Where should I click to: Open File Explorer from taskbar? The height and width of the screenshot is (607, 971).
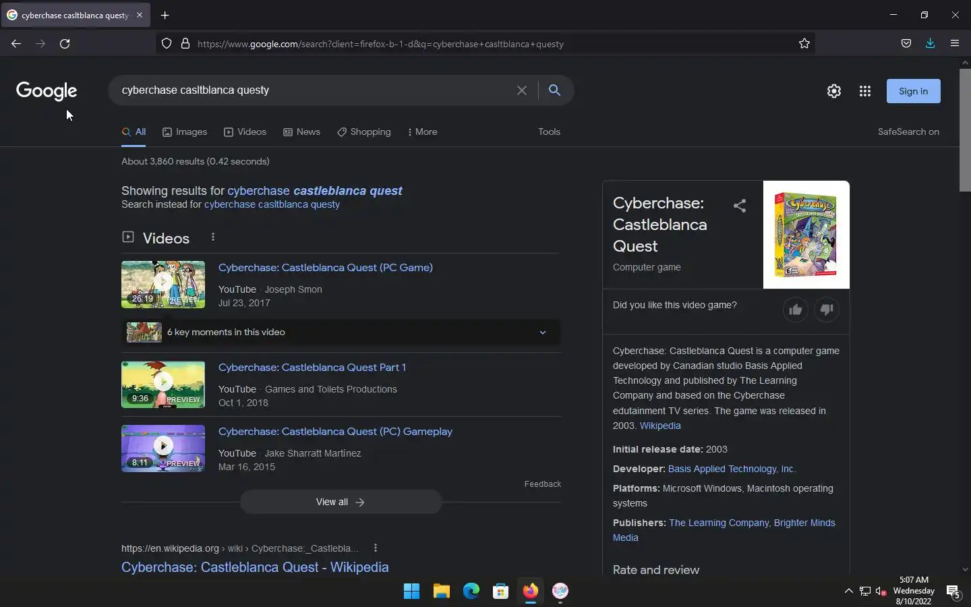[x=442, y=591]
